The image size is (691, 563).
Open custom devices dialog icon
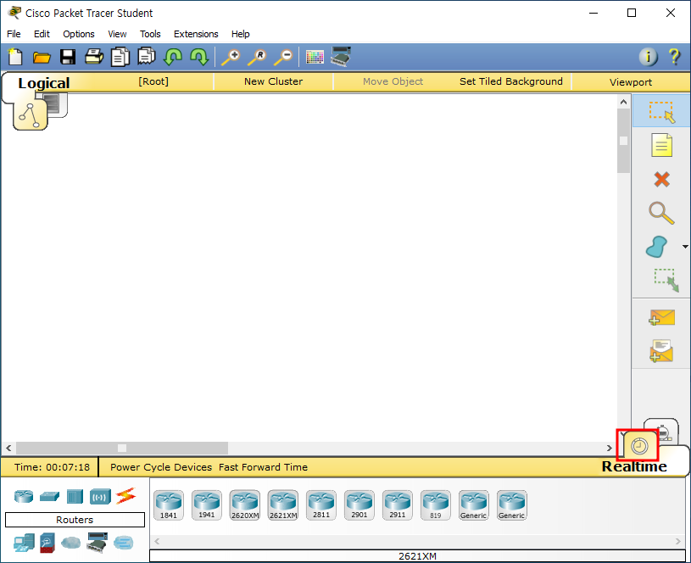point(341,57)
